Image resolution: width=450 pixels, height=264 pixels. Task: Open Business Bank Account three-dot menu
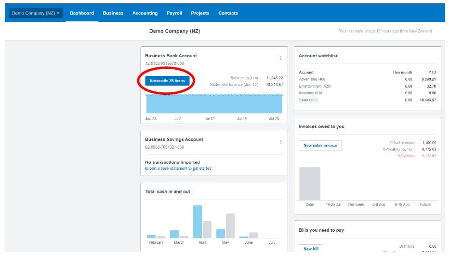(281, 59)
